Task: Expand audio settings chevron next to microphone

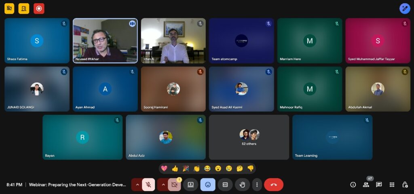Action: point(137,185)
